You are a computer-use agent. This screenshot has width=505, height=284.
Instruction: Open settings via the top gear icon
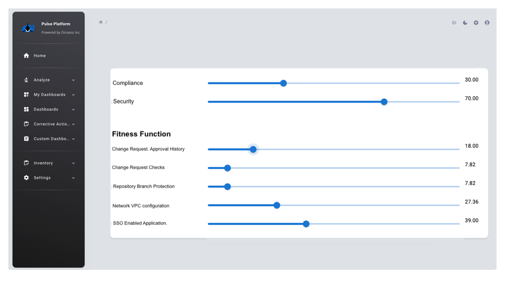476,23
